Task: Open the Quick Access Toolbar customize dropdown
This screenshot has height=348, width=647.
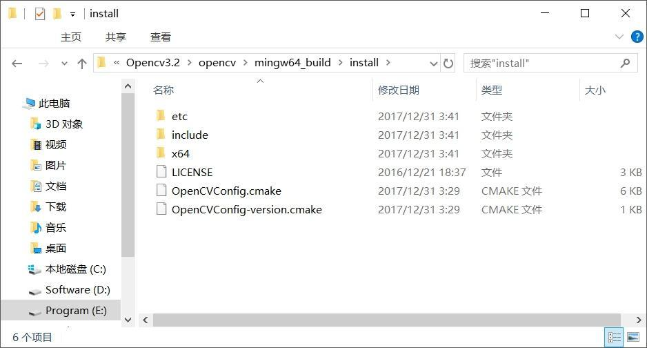Action: point(72,14)
